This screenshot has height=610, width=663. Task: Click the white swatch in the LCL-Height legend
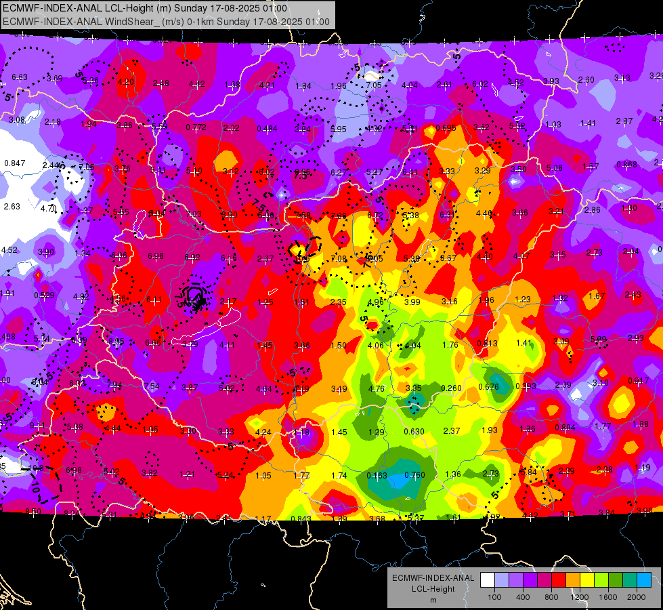click(x=488, y=580)
